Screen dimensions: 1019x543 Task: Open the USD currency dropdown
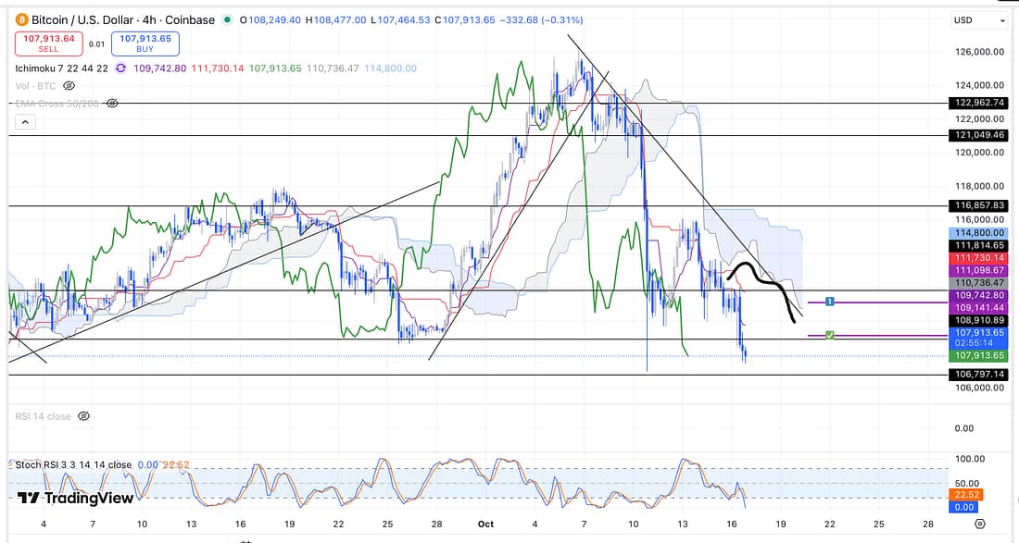tap(980, 20)
